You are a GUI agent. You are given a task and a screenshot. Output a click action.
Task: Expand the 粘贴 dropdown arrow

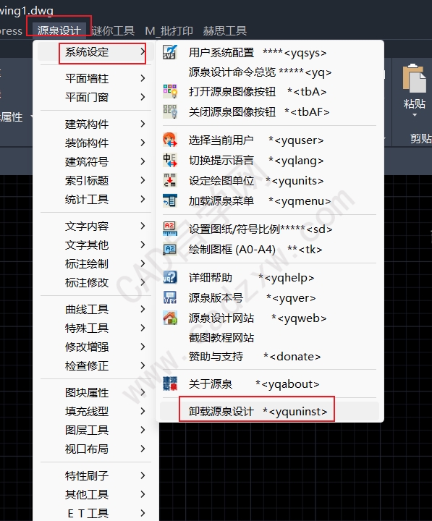(x=415, y=115)
